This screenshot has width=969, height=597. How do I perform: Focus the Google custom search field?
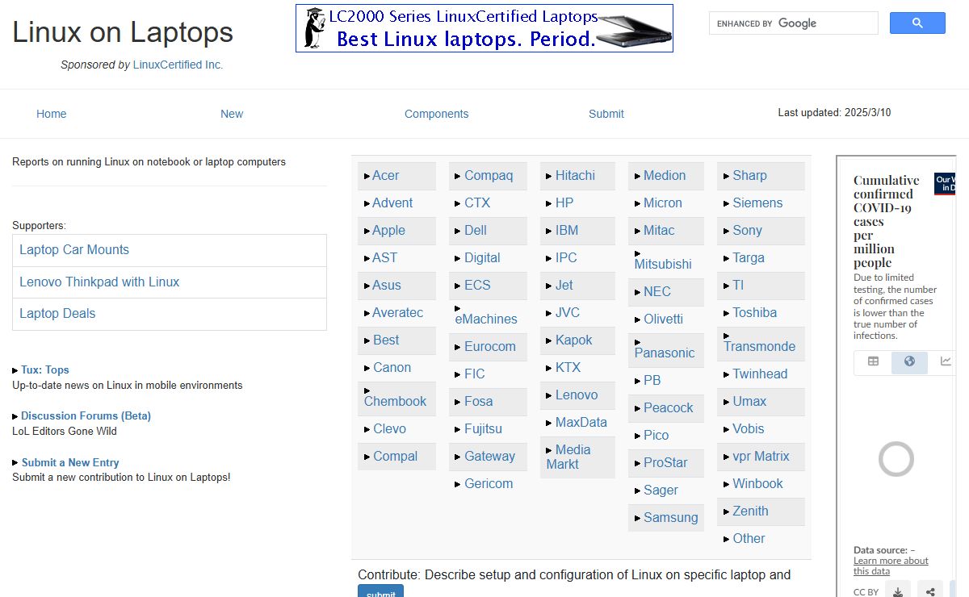coord(793,23)
